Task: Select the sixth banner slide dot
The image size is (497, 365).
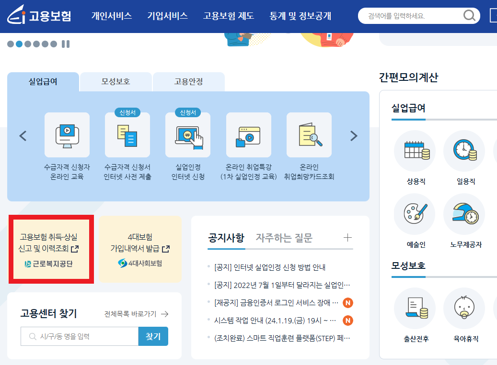Action: pos(54,44)
